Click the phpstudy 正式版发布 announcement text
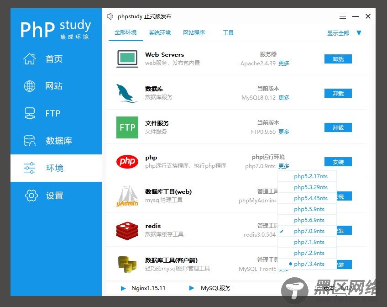This screenshot has height=307, width=387. [145, 16]
